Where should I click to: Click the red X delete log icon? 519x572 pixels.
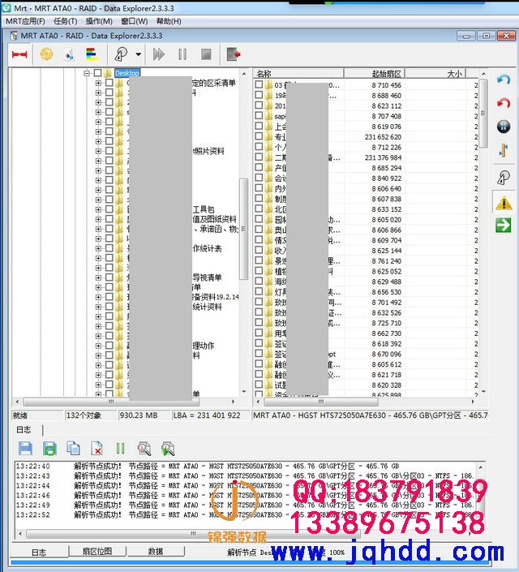(x=97, y=448)
